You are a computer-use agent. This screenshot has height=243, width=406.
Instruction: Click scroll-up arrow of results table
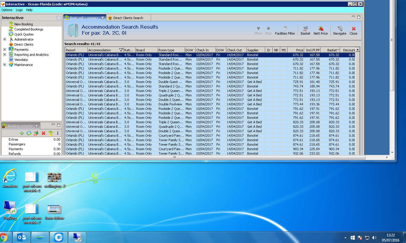point(358,50)
